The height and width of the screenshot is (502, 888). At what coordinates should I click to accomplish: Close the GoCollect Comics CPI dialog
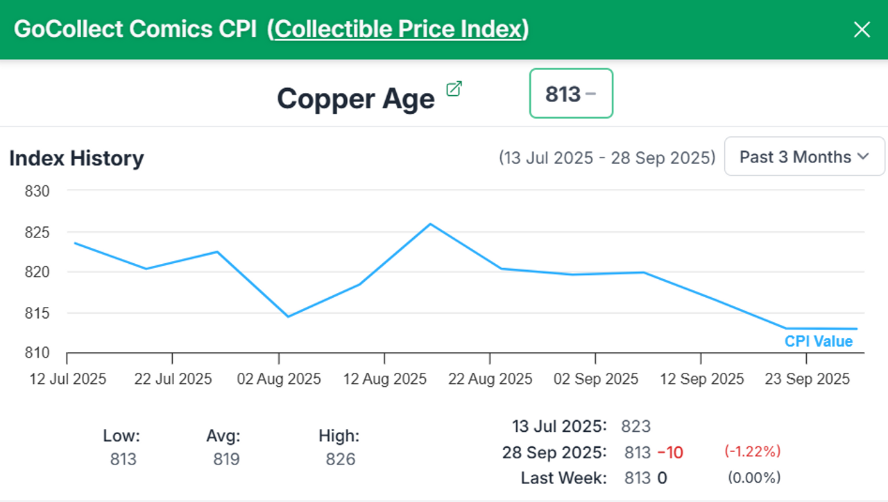pos(862,30)
